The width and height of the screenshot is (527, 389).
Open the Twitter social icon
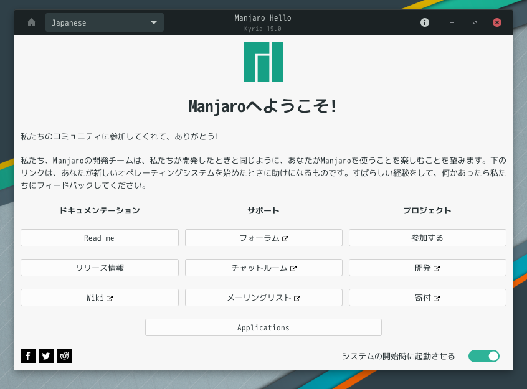(46, 356)
